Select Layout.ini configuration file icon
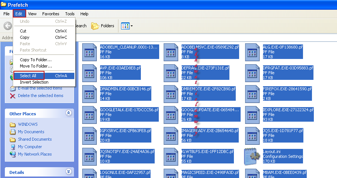Viewport: 337px width, 178px height. [x=252, y=156]
